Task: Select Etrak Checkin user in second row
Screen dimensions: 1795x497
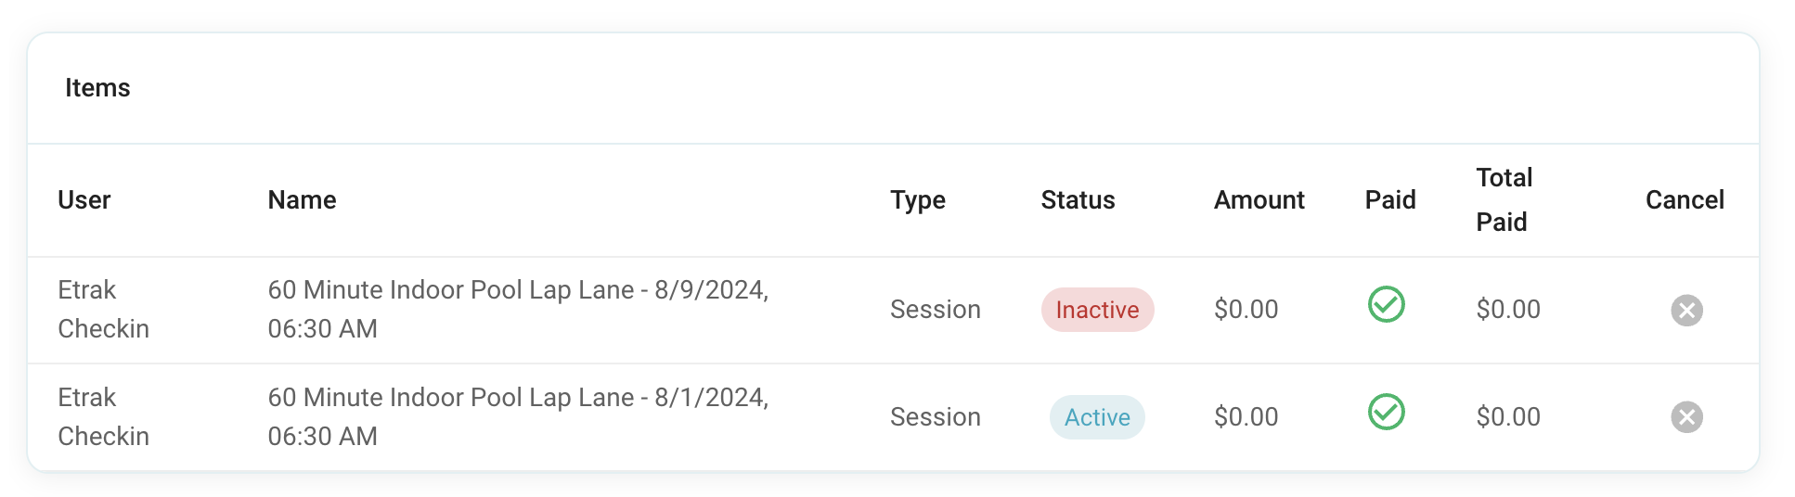Action: [103, 417]
